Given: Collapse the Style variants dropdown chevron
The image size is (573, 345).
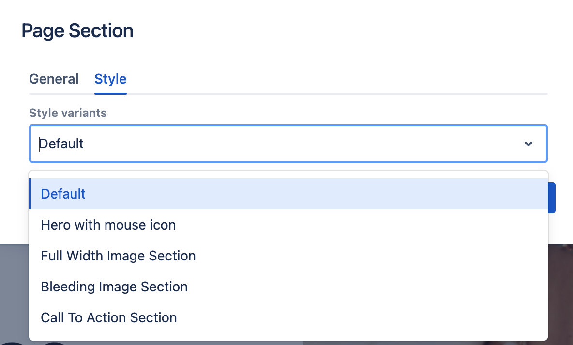Looking at the screenshot, I should [x=528, y=144].
